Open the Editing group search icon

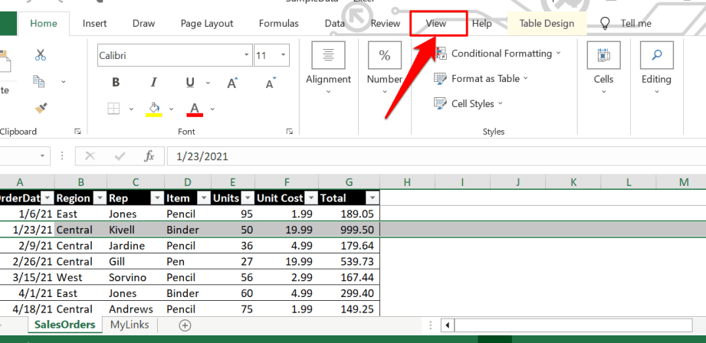click(x=656, y=55)
